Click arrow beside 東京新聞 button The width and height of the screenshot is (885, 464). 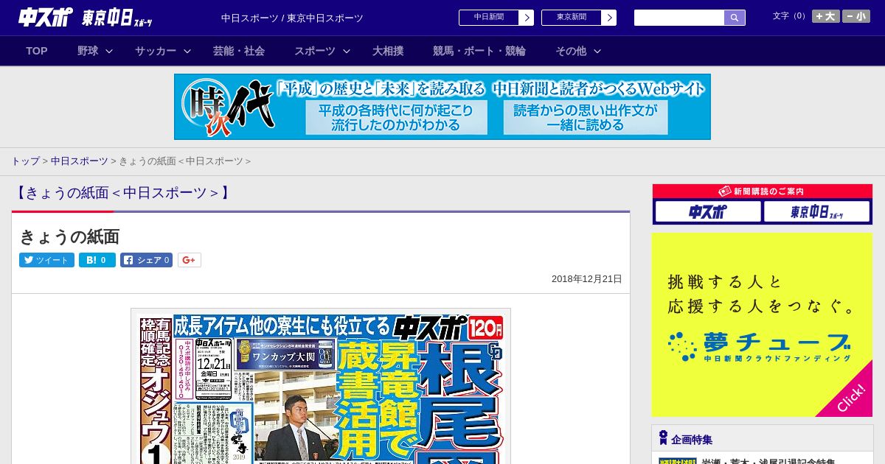point(609,18)
